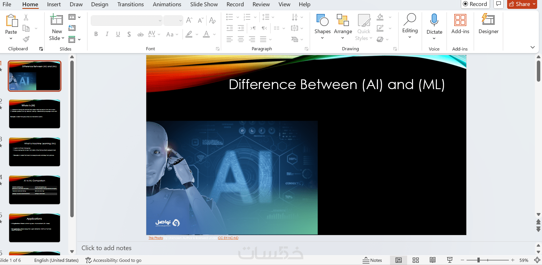542x265 pixels.
Task: Increase list indent level
Action: [241, 28]
